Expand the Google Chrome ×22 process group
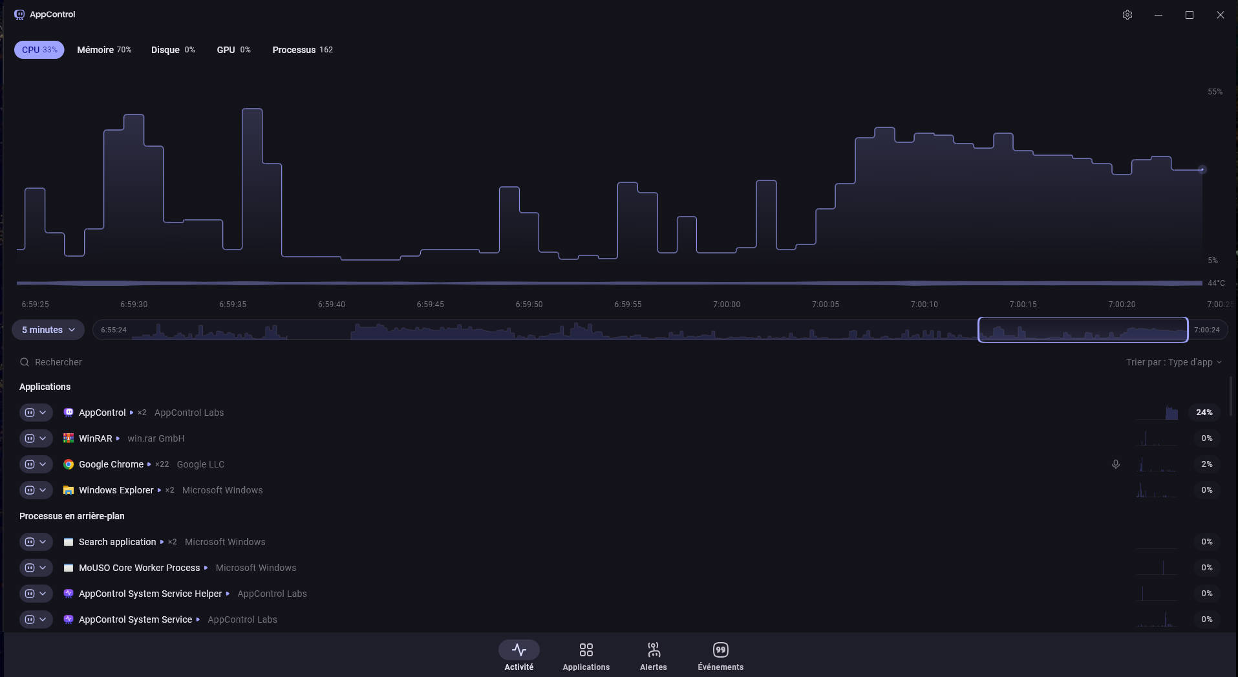The height and width of the screenshot is (677, 1238). pos(149,464)
